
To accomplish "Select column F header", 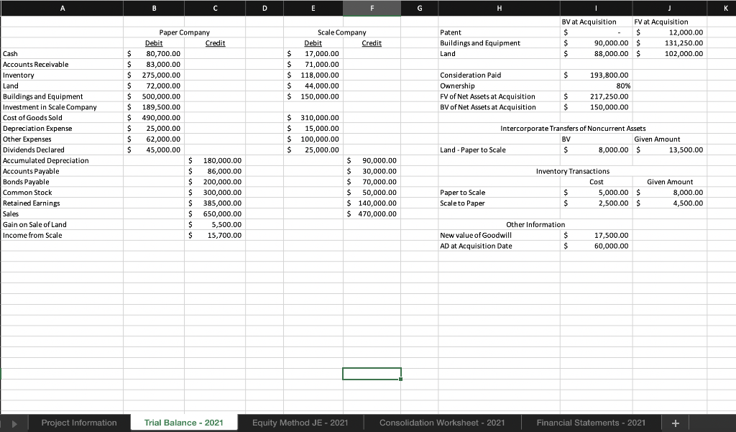I will [372, 8].
